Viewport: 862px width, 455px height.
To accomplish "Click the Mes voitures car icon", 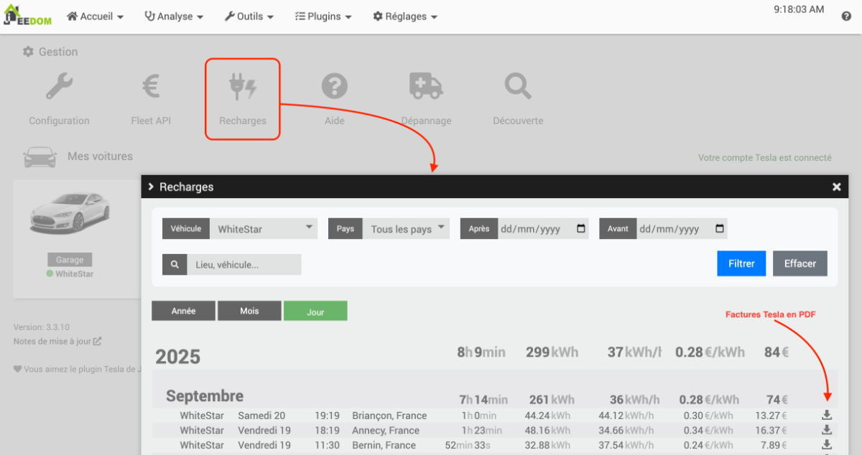I will [40, 157].
